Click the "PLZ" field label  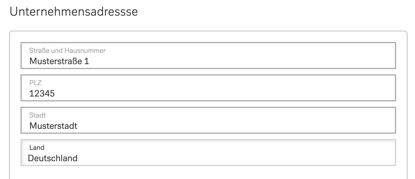tap(35, 83)
